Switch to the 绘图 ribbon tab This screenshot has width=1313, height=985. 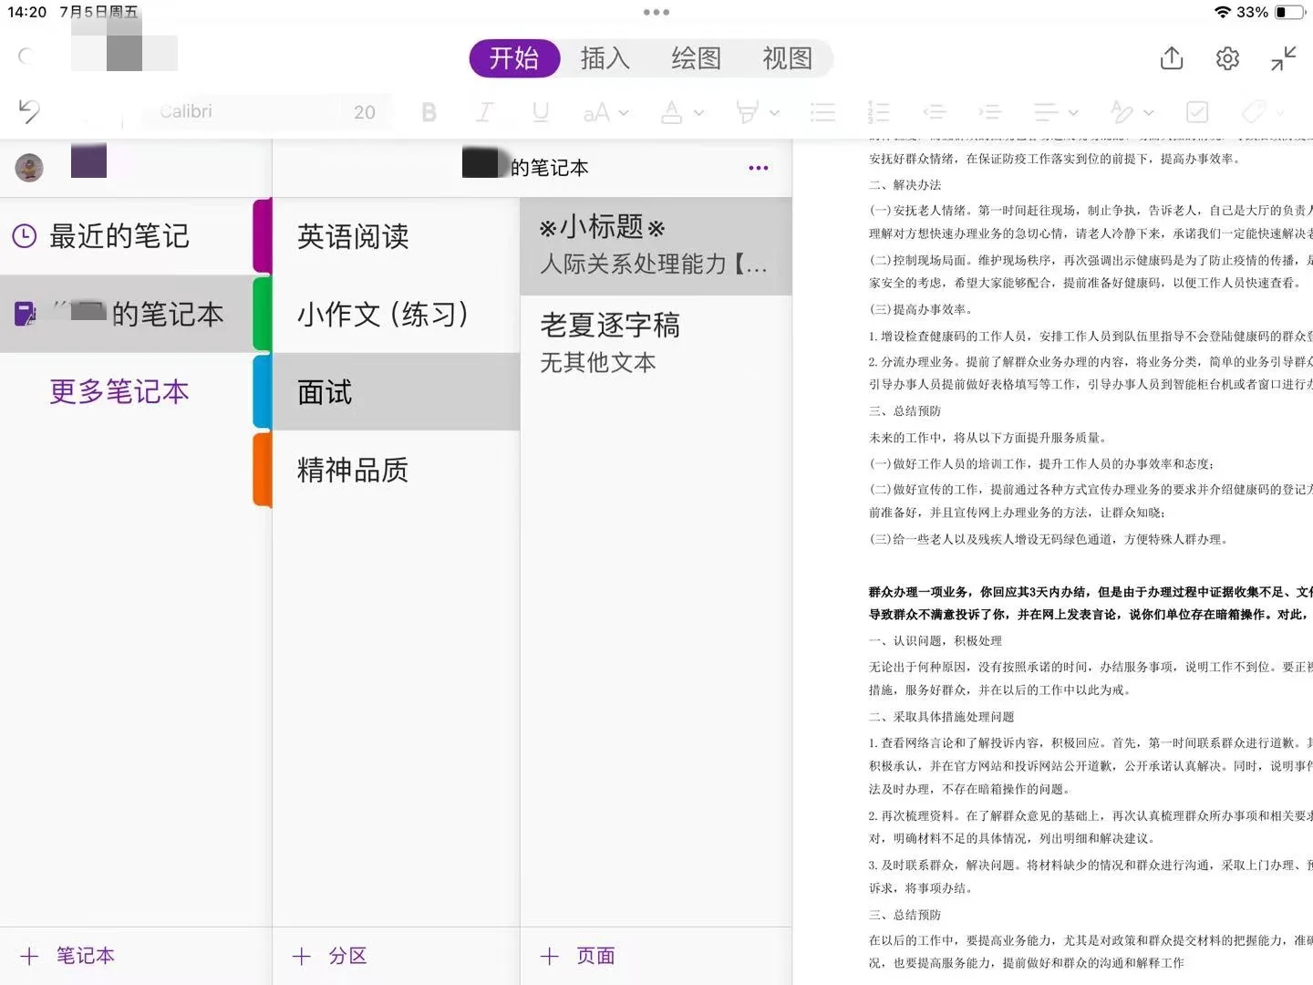point(695,57)
